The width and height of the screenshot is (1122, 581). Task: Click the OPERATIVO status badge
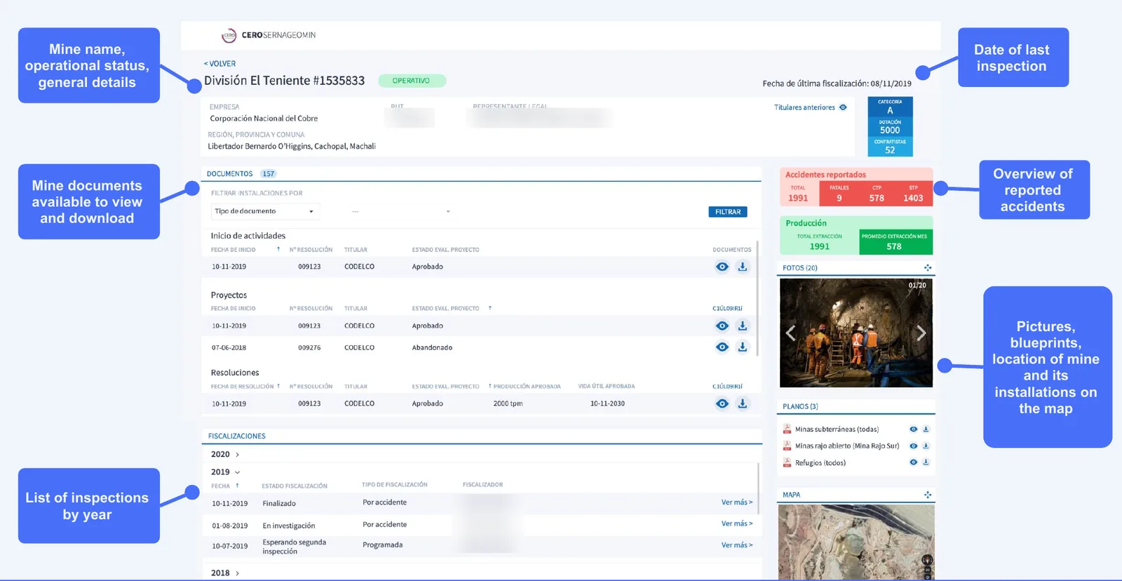(412, 81)
